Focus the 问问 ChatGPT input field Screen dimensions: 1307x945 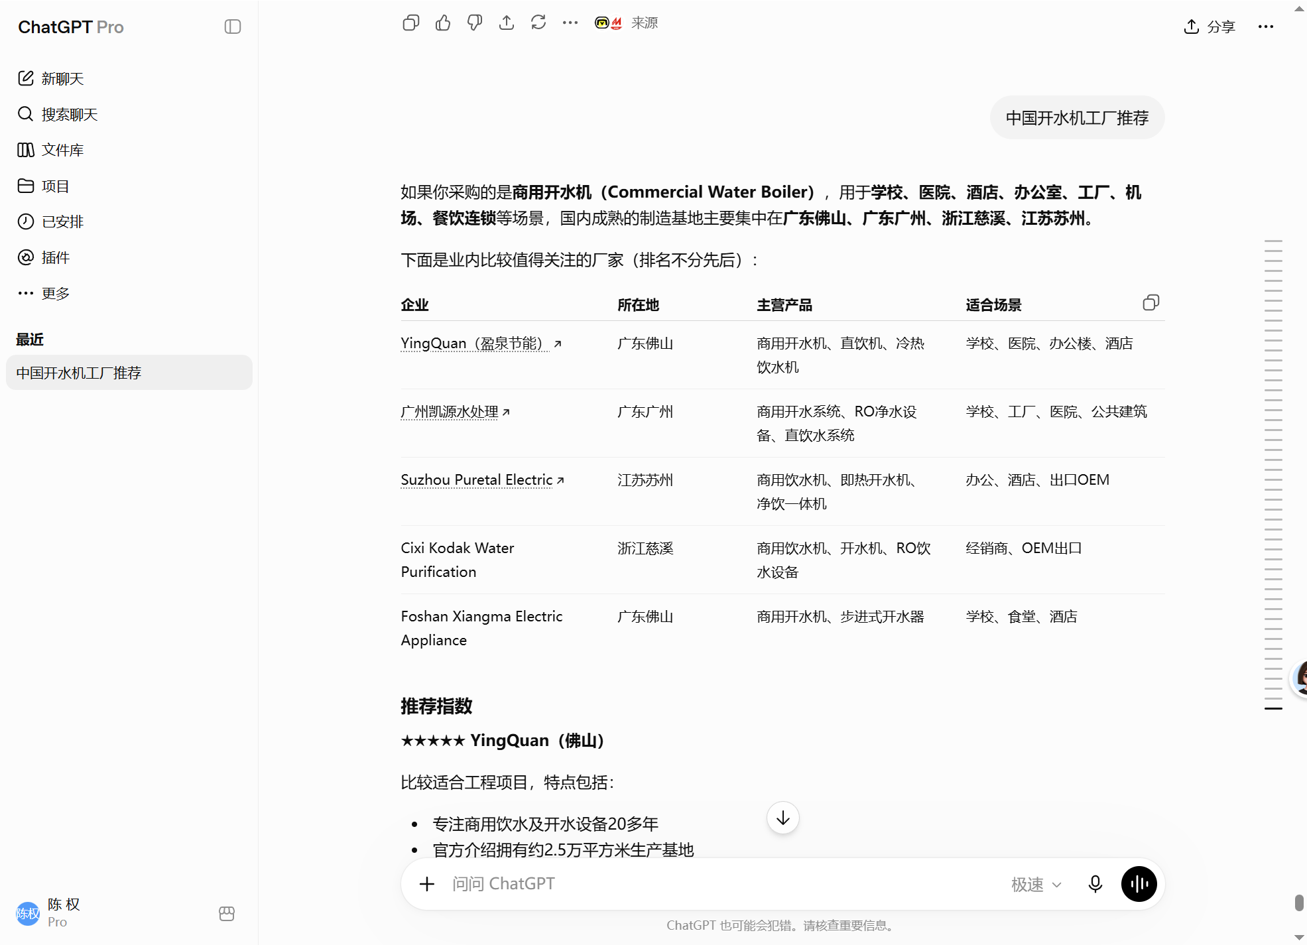[723, 884]
